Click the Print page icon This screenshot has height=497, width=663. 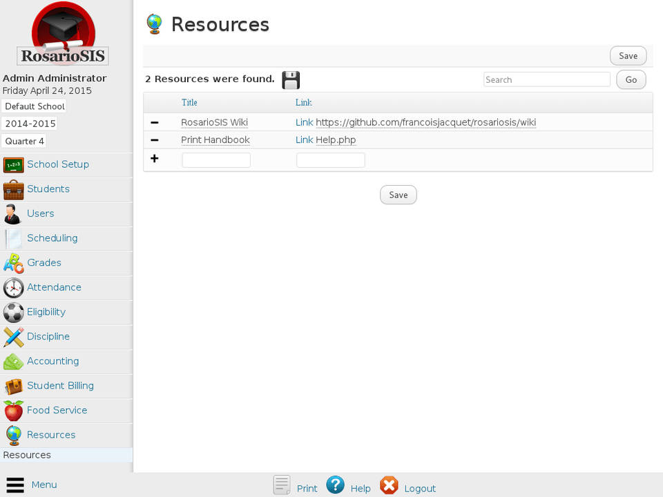click(282, 485)
